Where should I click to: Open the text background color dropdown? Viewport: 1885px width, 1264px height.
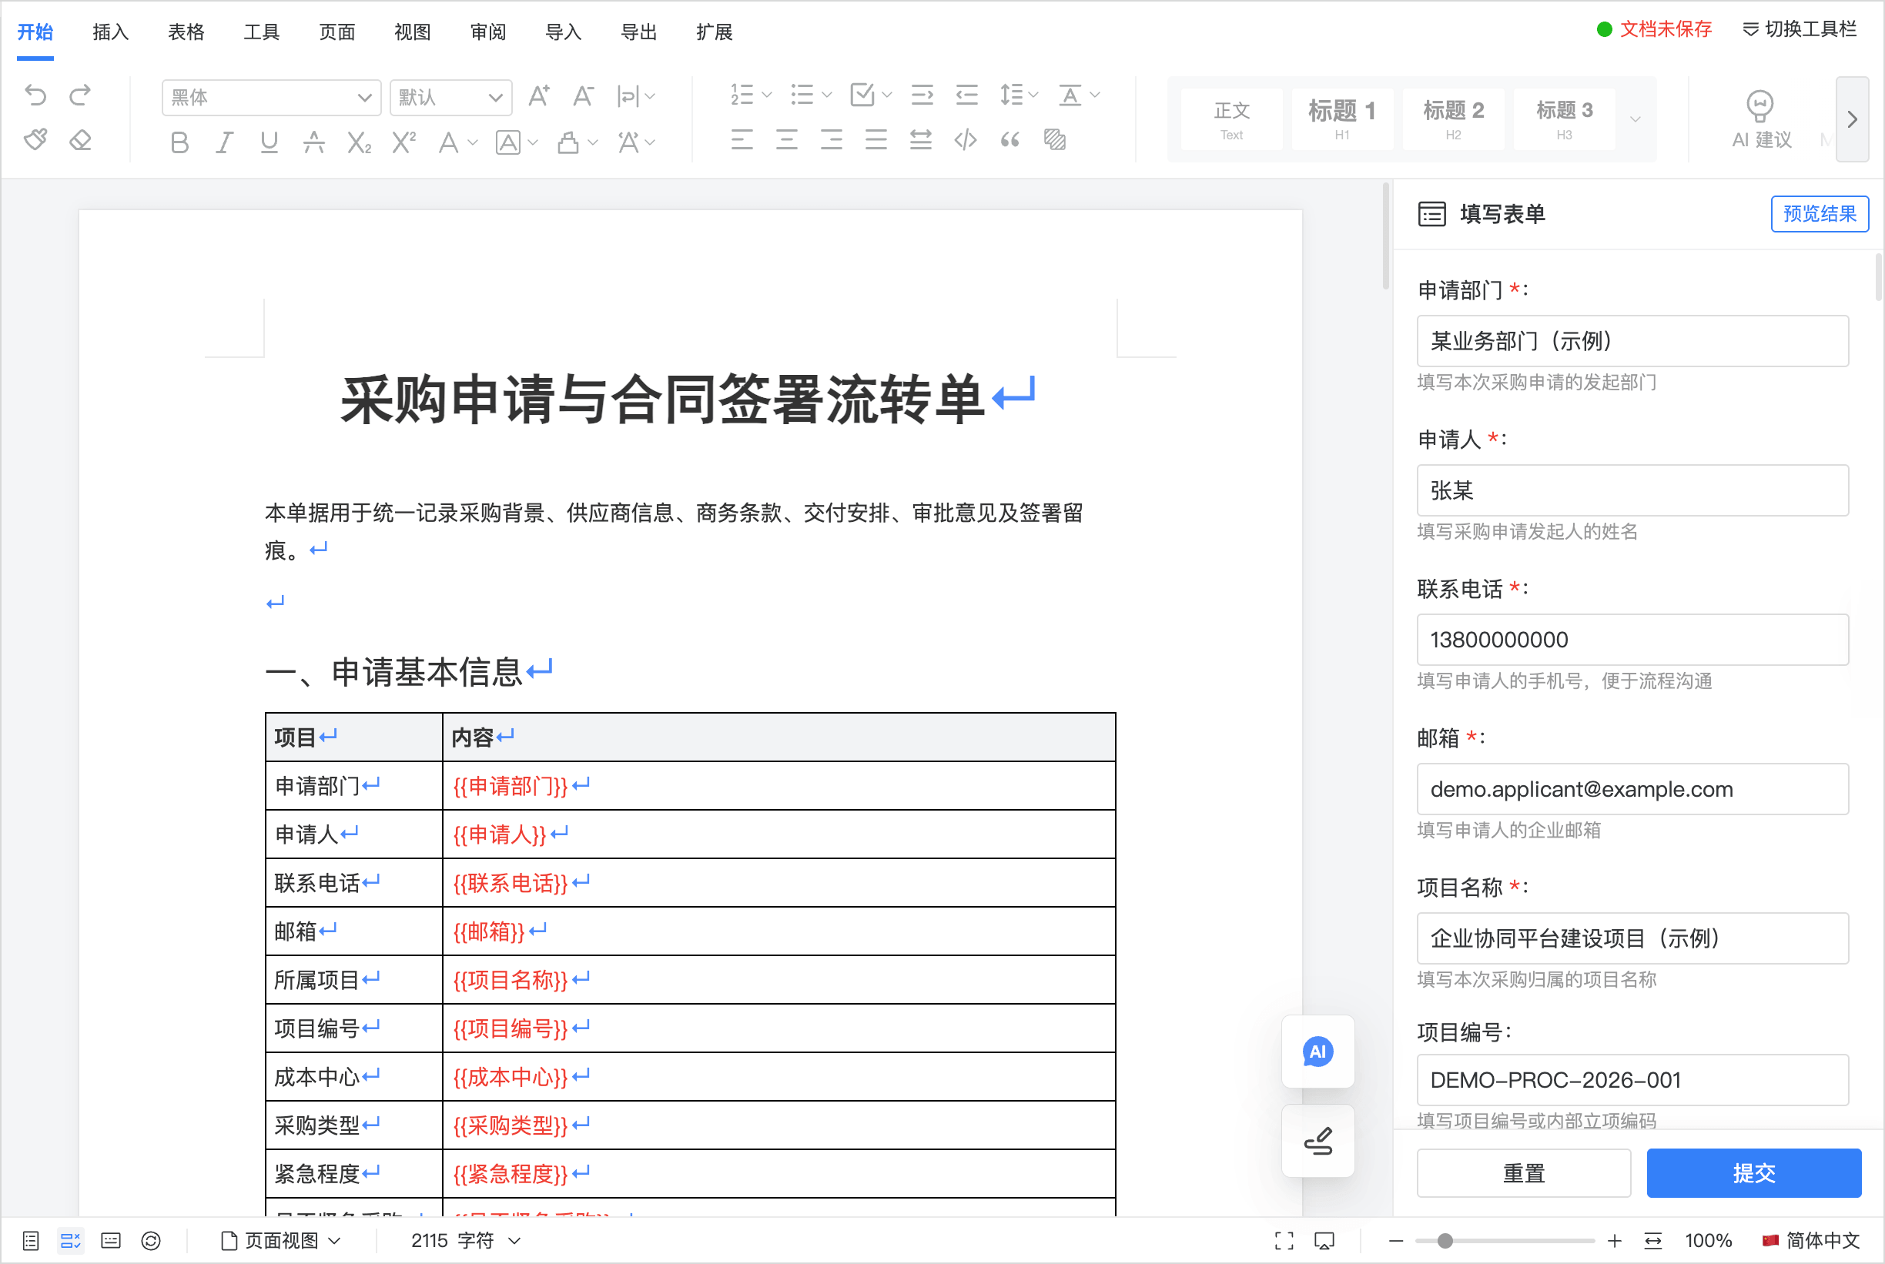coord(516,142)
